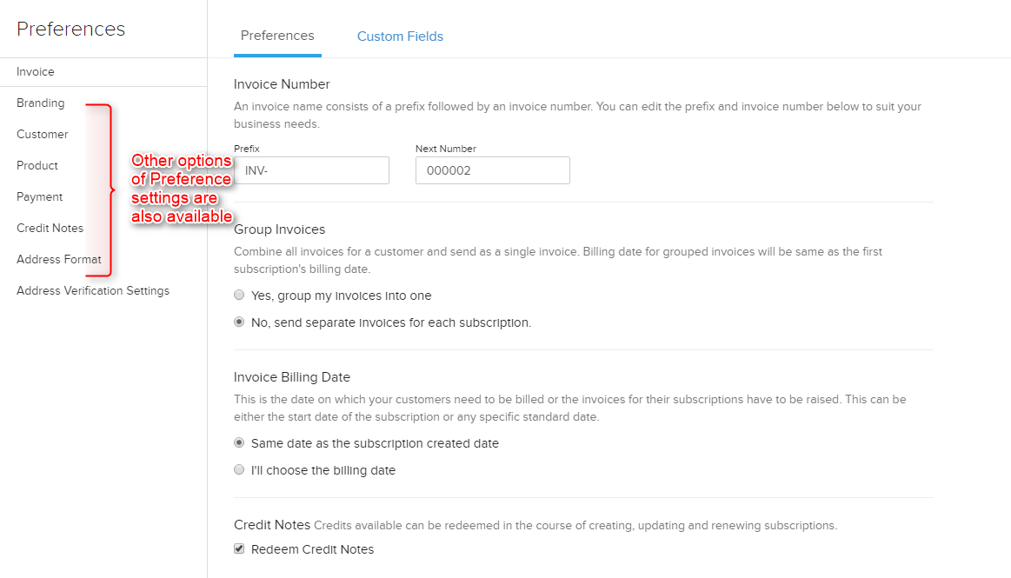Select 'Yes, group my invoices into one'
Viewport: 1011px width, 578px height.
[239, 296]
